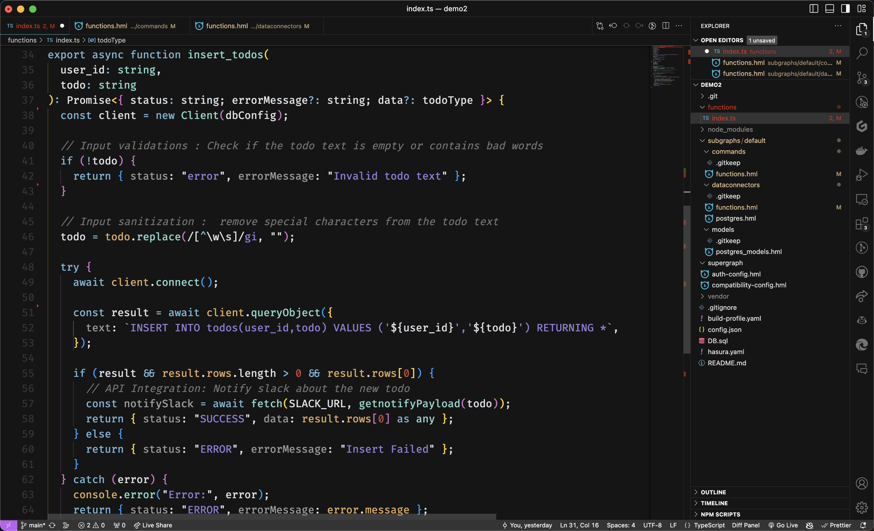Open the GitLens view in activity bar
The height and width of the screenshot is (531, 874).
tap(862, 248)
